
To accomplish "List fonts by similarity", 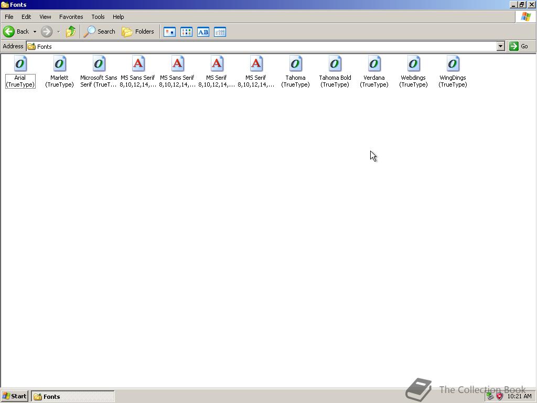I will pos(203,32).
